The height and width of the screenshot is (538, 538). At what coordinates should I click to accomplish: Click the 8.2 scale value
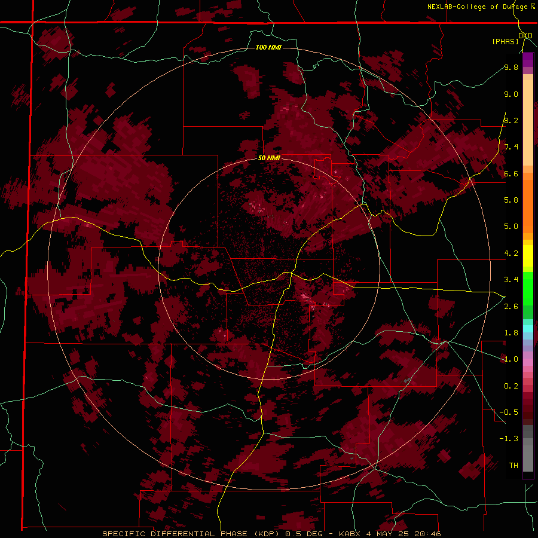click(511, 120)
